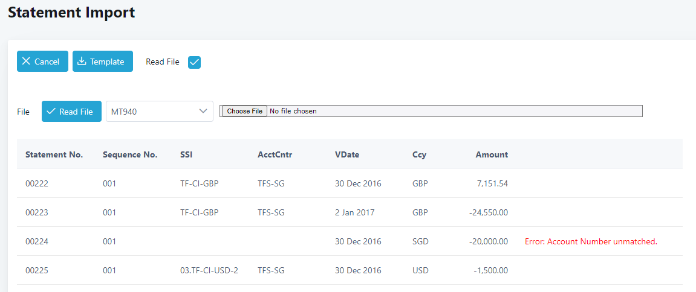Click the checkmark icon on Read File button

coord(51,111)
